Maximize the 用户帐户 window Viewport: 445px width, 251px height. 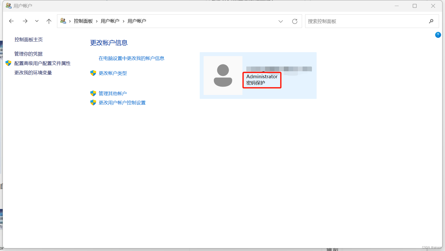pos(415,6)
